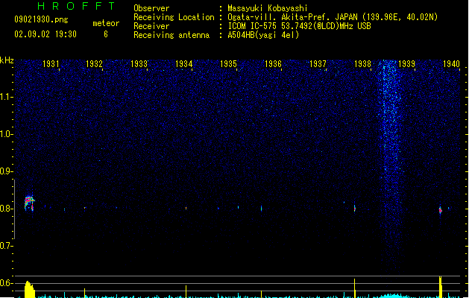Click the red meteor echo near 1940
This screenshot has height=298, width=469.
click(x=440, y=210)
